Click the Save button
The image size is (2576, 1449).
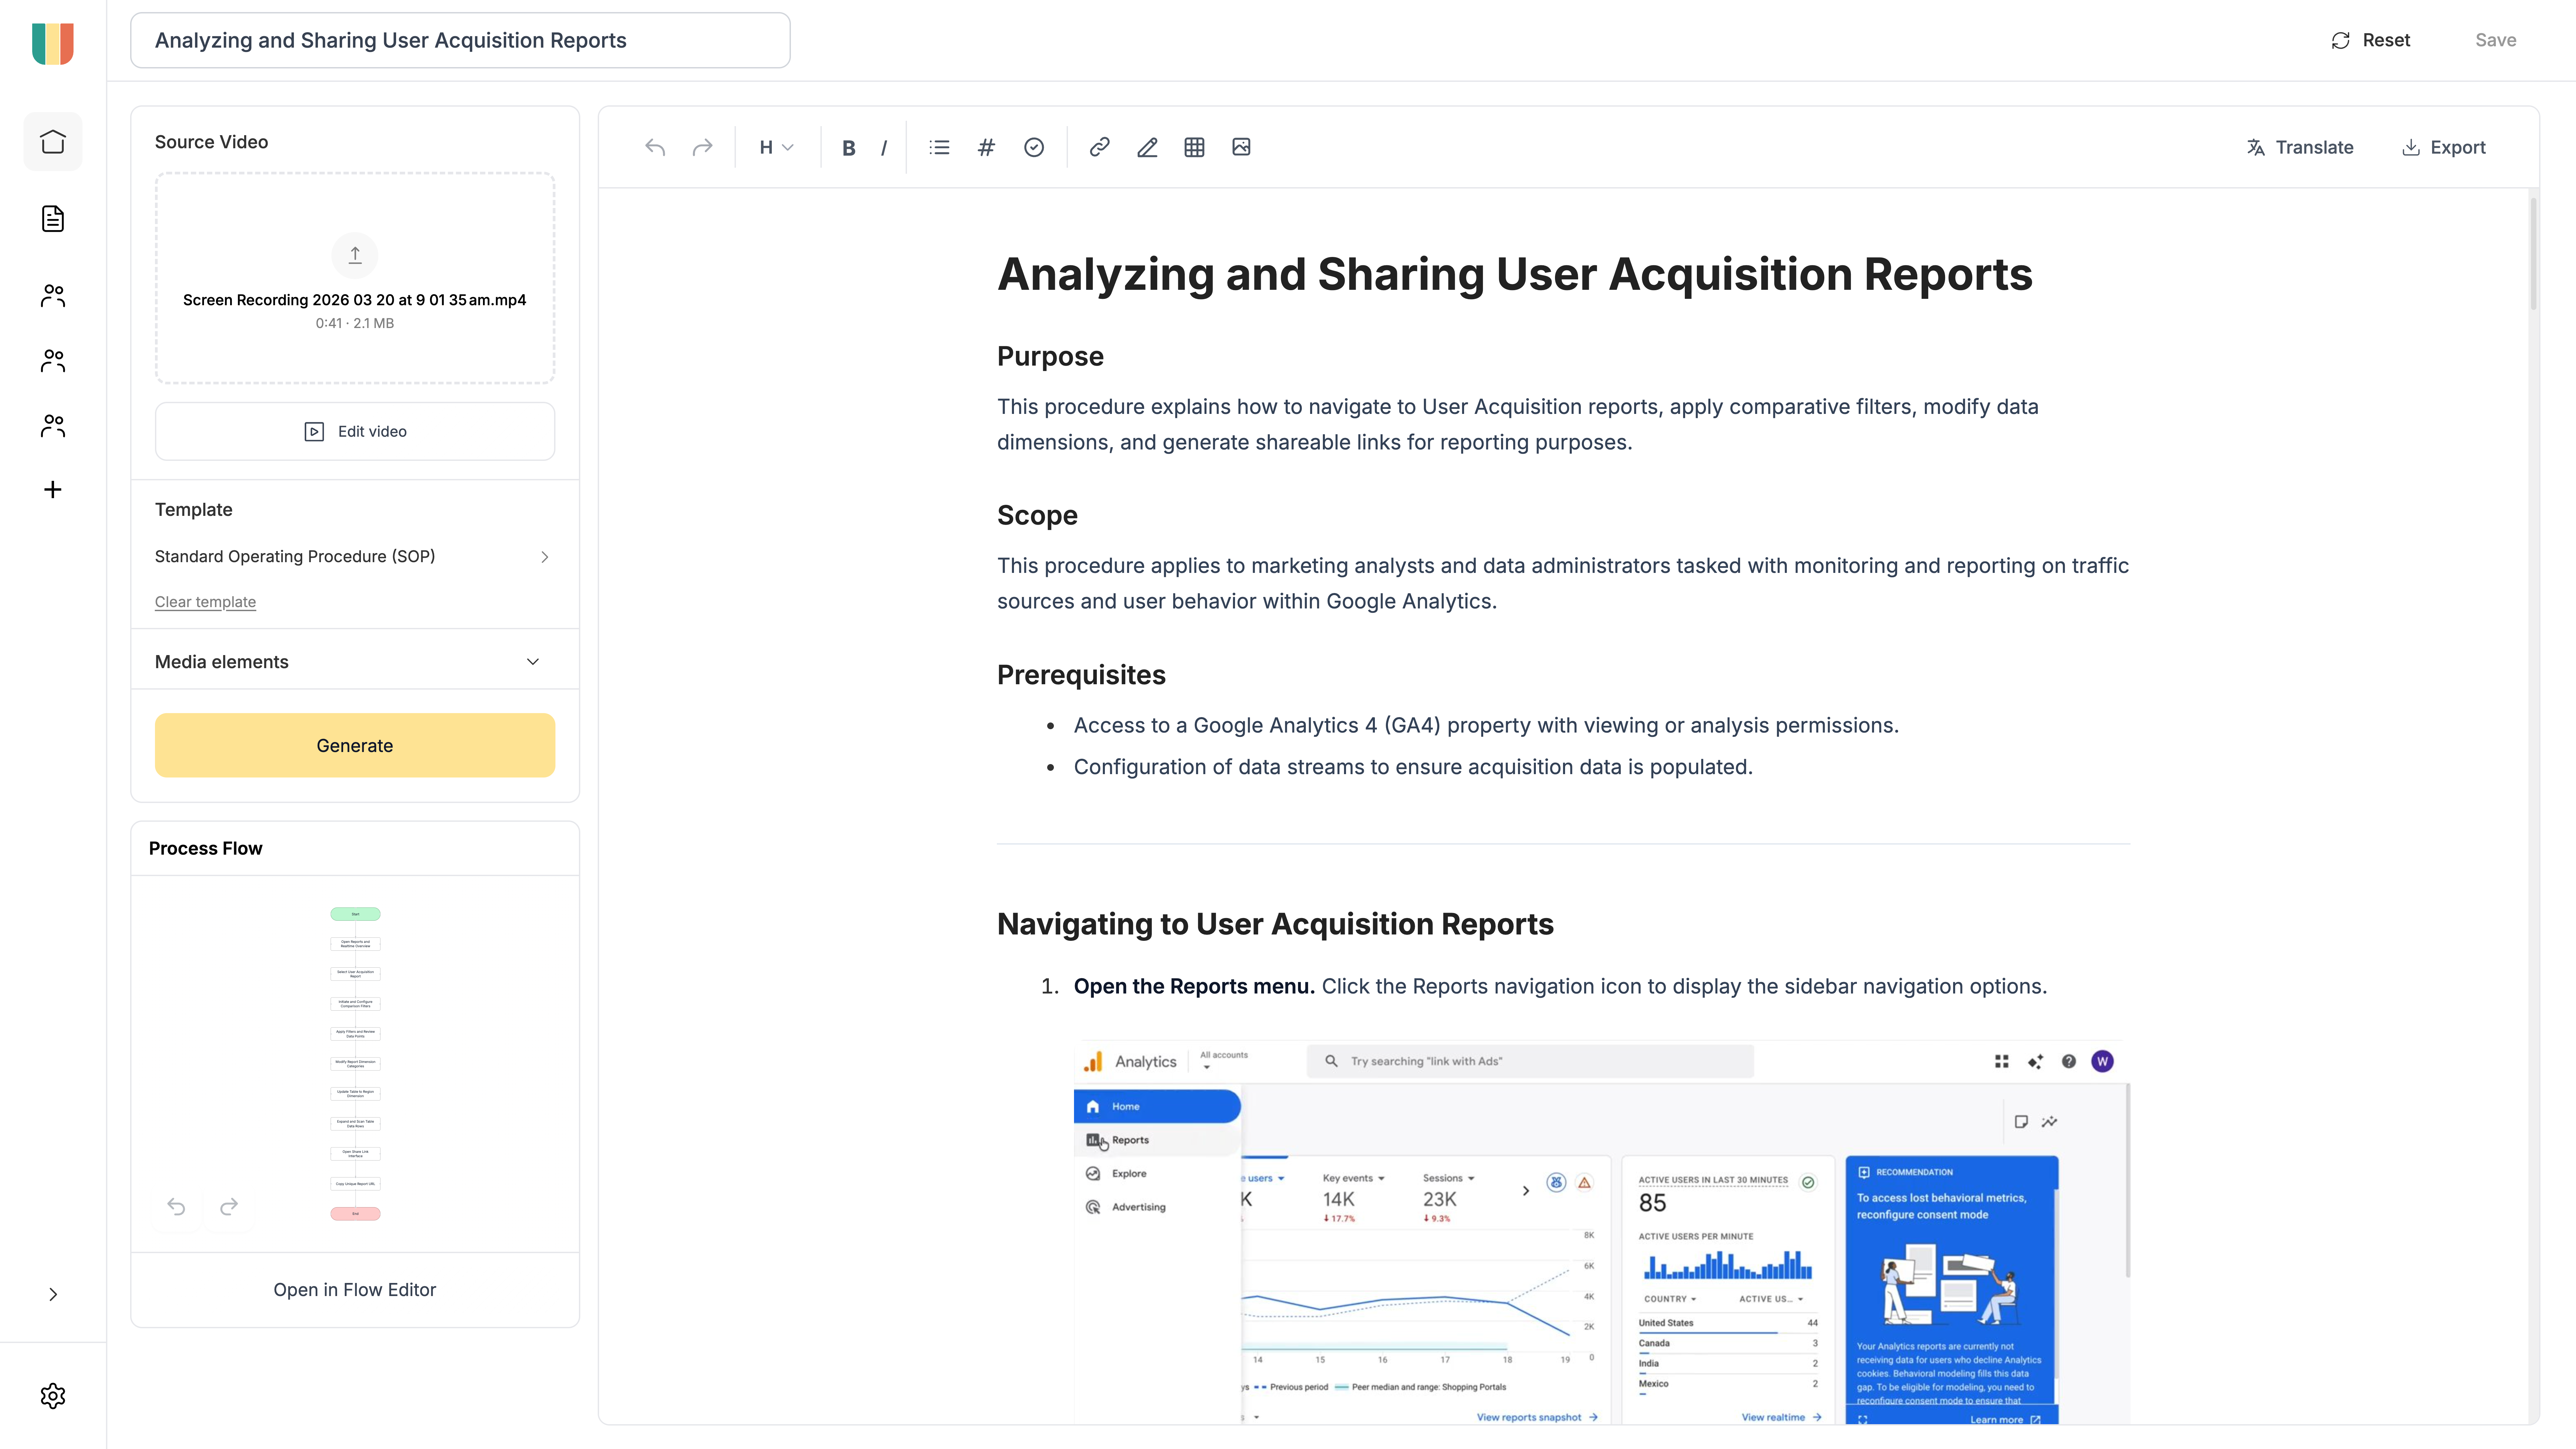click(2496, 41)
